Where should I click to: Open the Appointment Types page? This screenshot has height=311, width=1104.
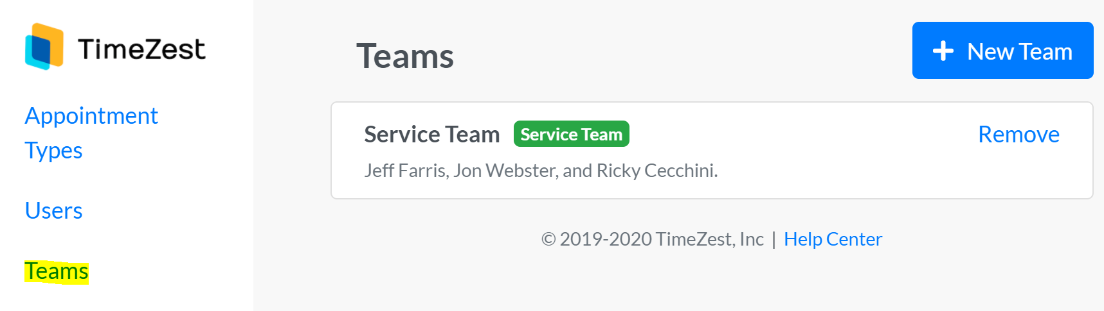click(91, 133)
